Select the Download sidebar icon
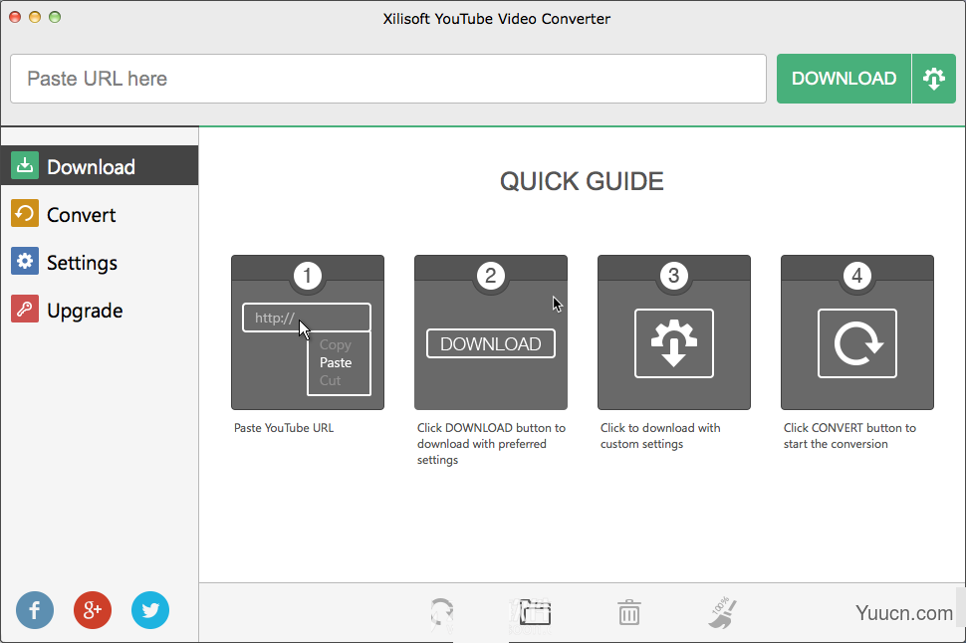 (x=25, y=165)
